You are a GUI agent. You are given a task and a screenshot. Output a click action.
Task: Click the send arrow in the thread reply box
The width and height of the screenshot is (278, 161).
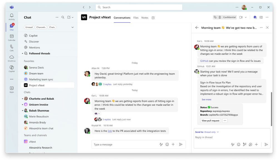266,144
